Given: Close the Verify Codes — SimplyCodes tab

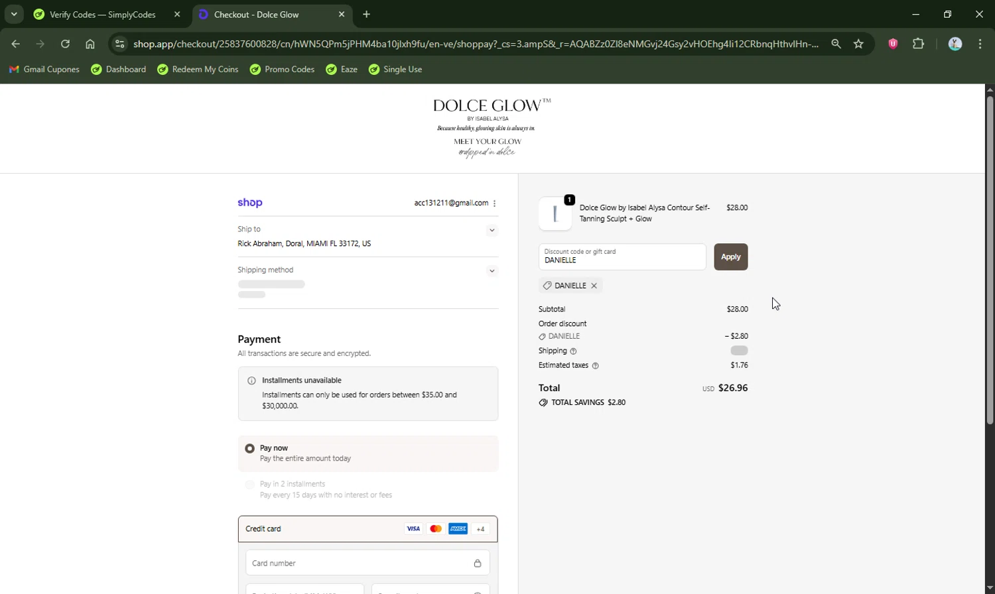Looking at the screenshot, I should click(177, 15).
